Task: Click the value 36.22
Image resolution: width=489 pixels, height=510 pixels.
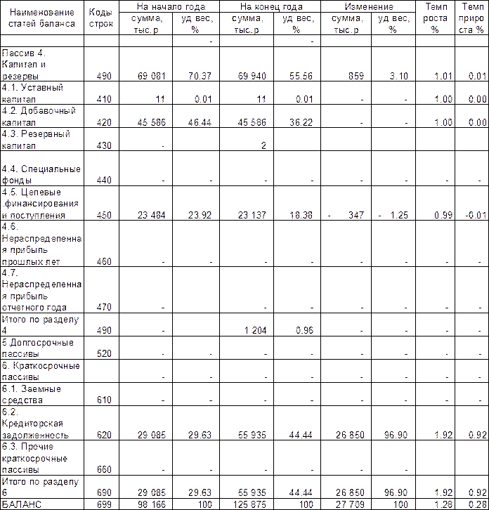Action: click(301, 123)
